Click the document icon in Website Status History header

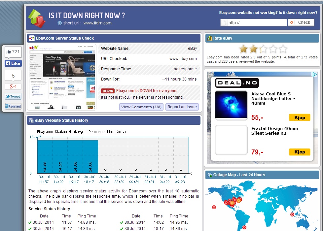[31, 120]
